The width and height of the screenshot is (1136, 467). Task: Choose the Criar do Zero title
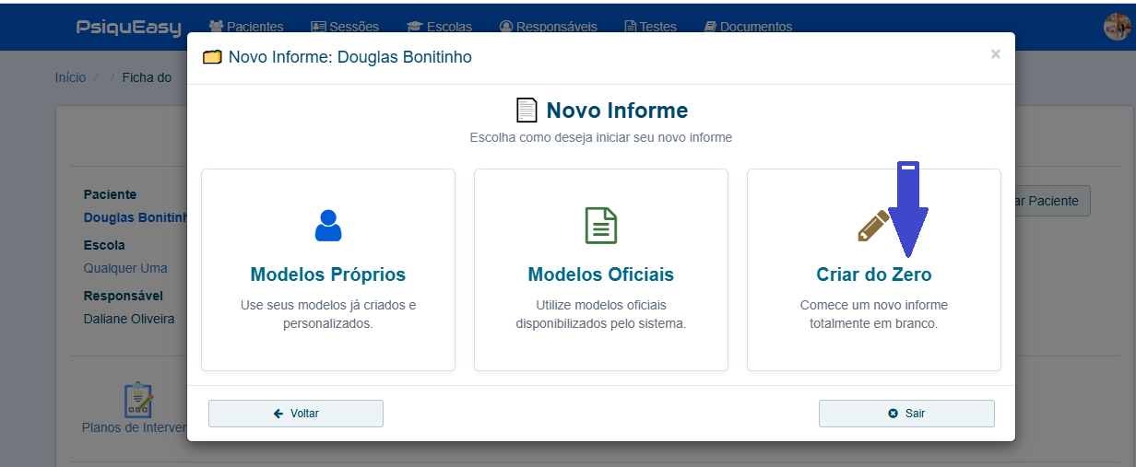point(873,274)
